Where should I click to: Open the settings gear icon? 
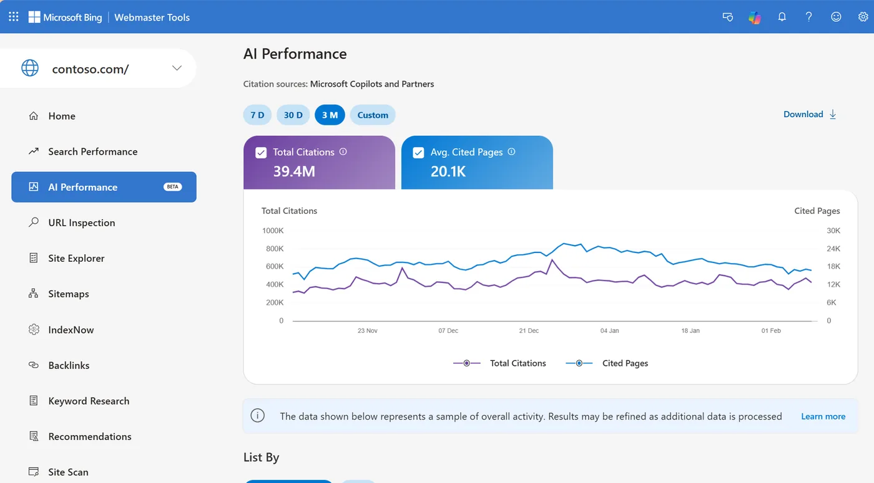pos(863,17)
